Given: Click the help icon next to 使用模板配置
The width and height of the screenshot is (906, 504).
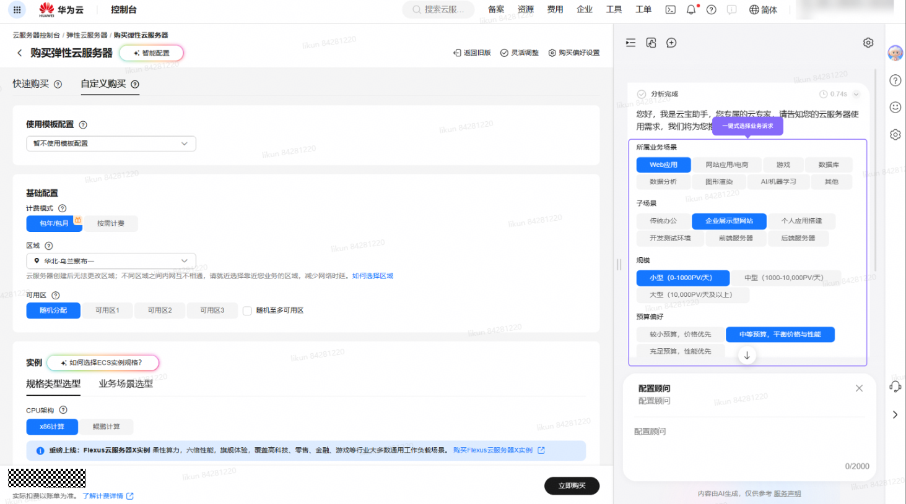Looking at the screenshot, I should tap(83, 125).
